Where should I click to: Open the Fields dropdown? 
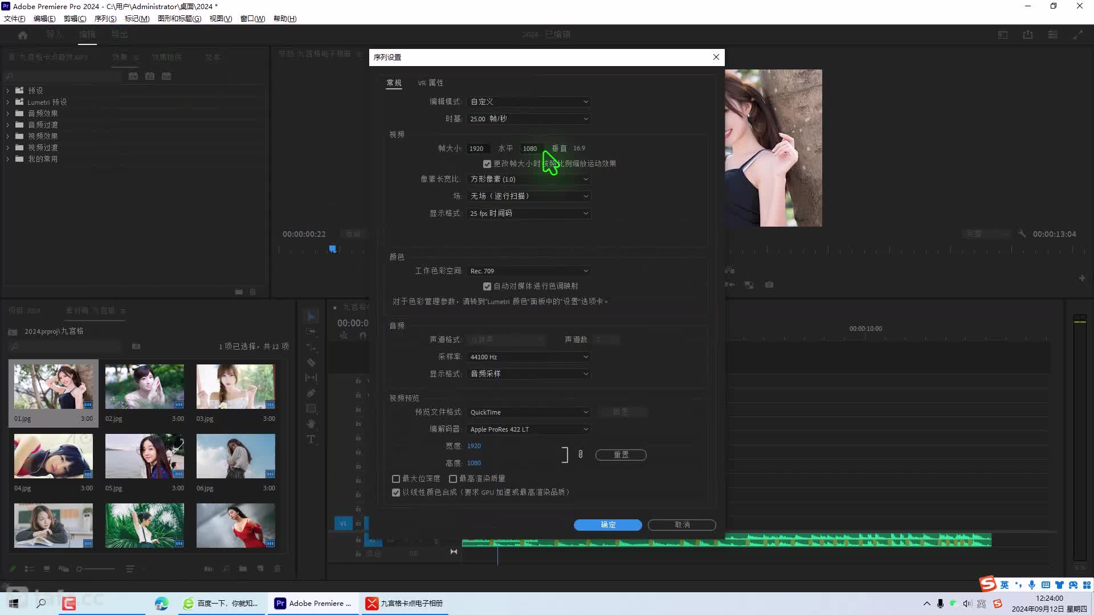529,196
